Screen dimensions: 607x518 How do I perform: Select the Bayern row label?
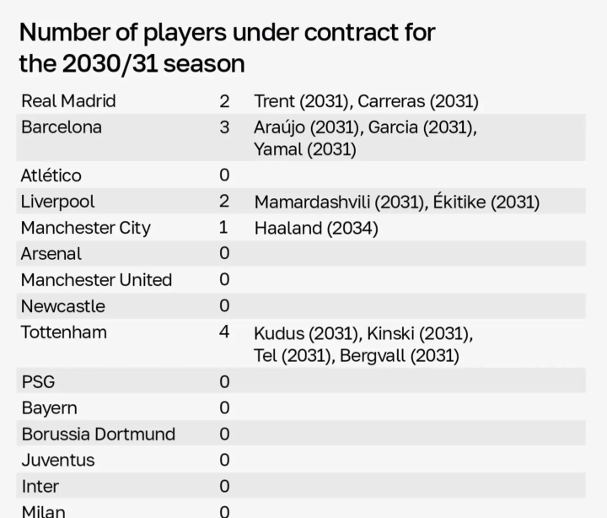(49, 408)
